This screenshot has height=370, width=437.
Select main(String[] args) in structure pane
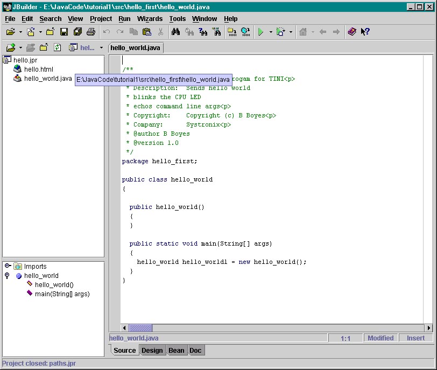62,294
